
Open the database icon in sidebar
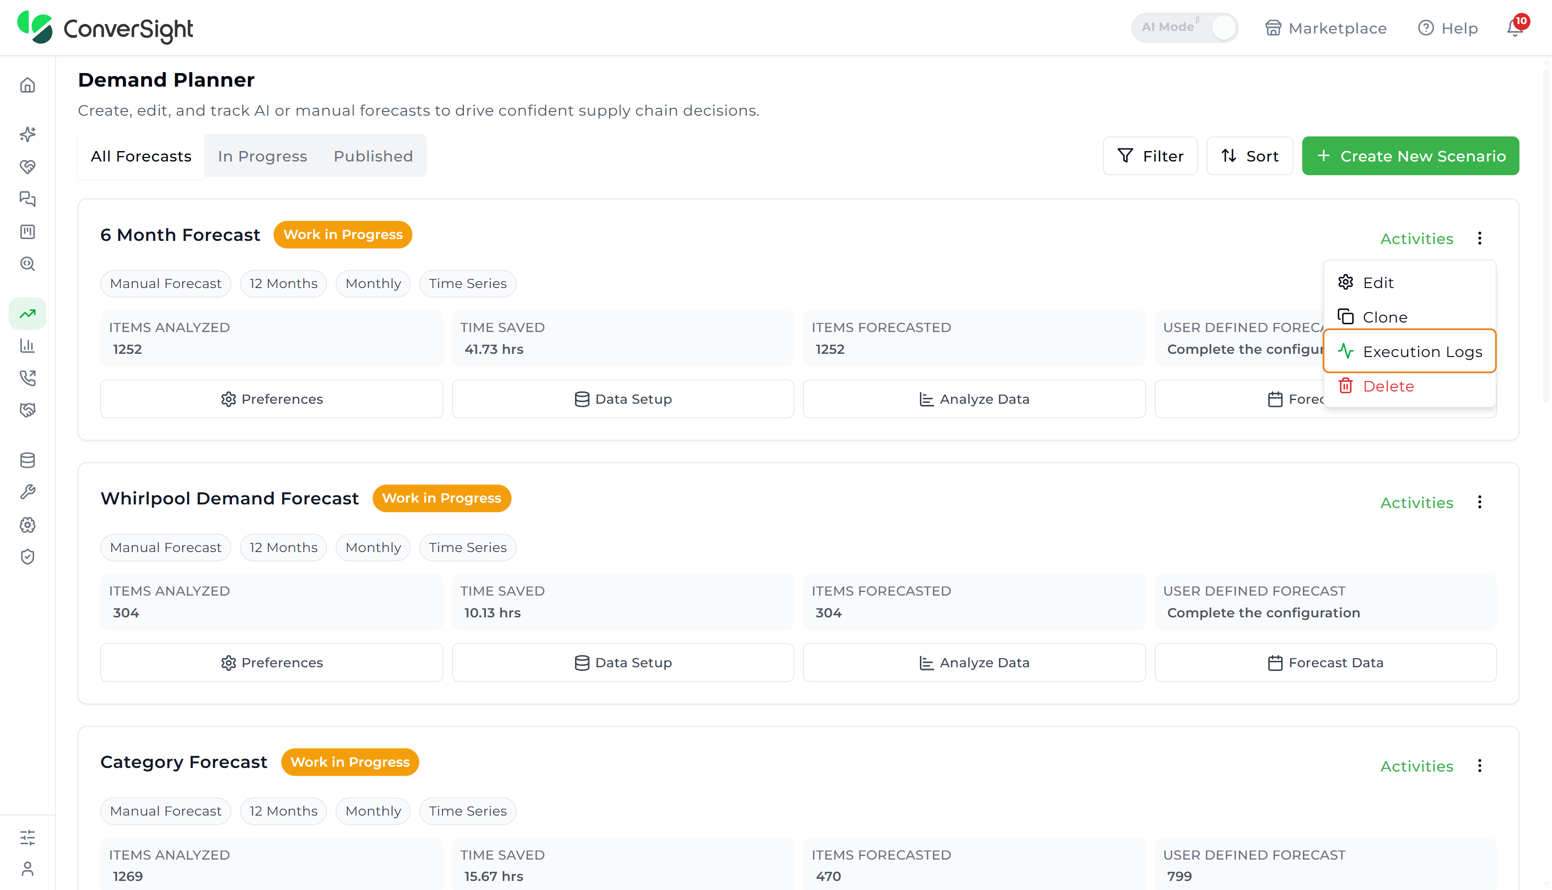(28, 460)
